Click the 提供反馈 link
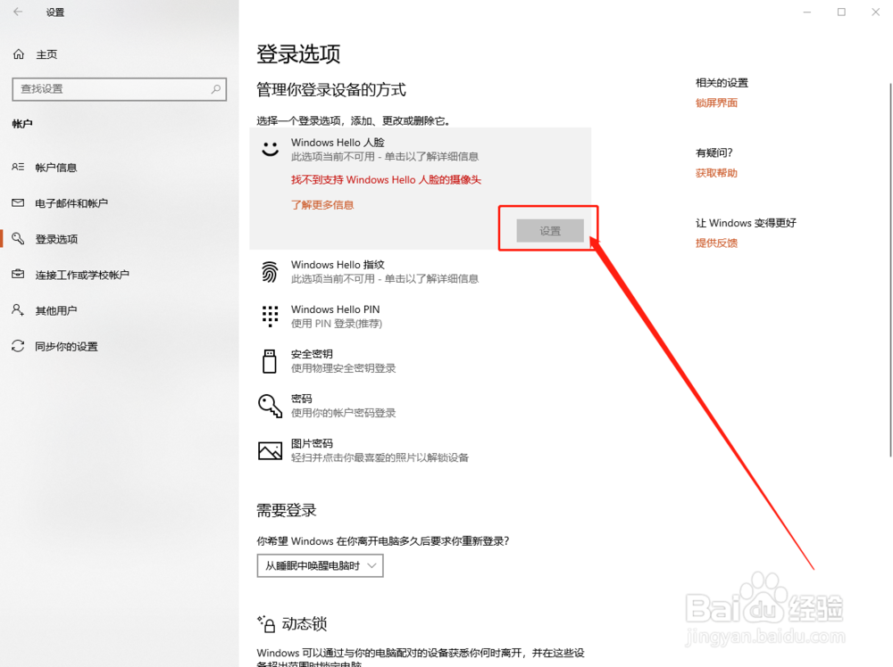This screenshot has height=667, width=893. click(x=716, y=243)
